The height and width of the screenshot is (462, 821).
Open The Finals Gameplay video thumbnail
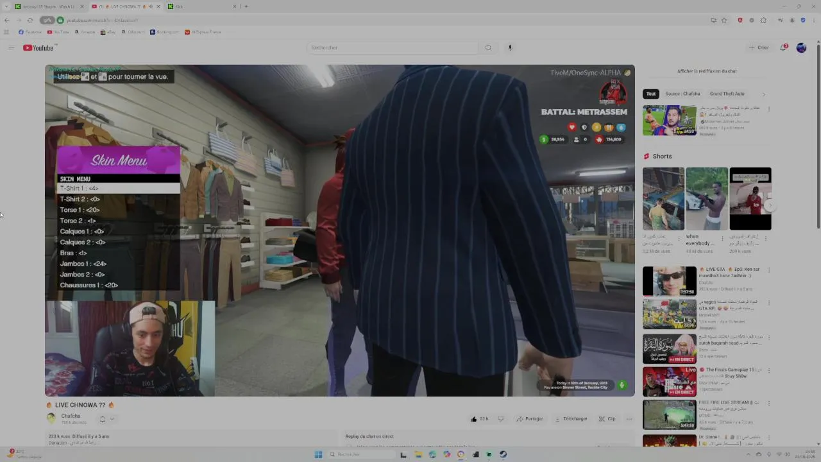click(x=669, y=381)
